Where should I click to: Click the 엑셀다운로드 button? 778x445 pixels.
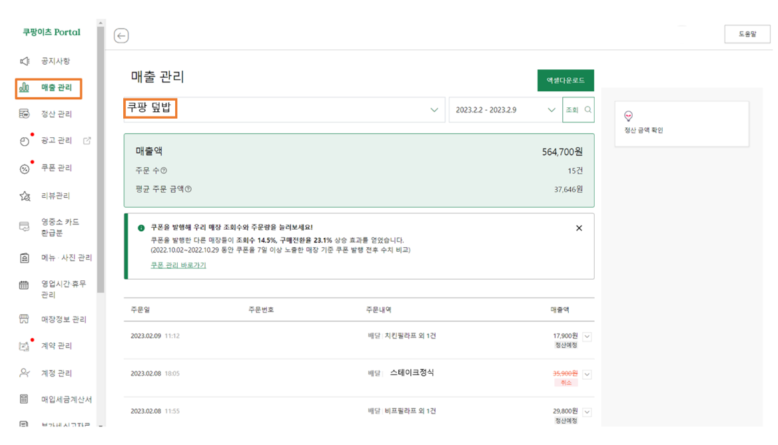[566, 81]
